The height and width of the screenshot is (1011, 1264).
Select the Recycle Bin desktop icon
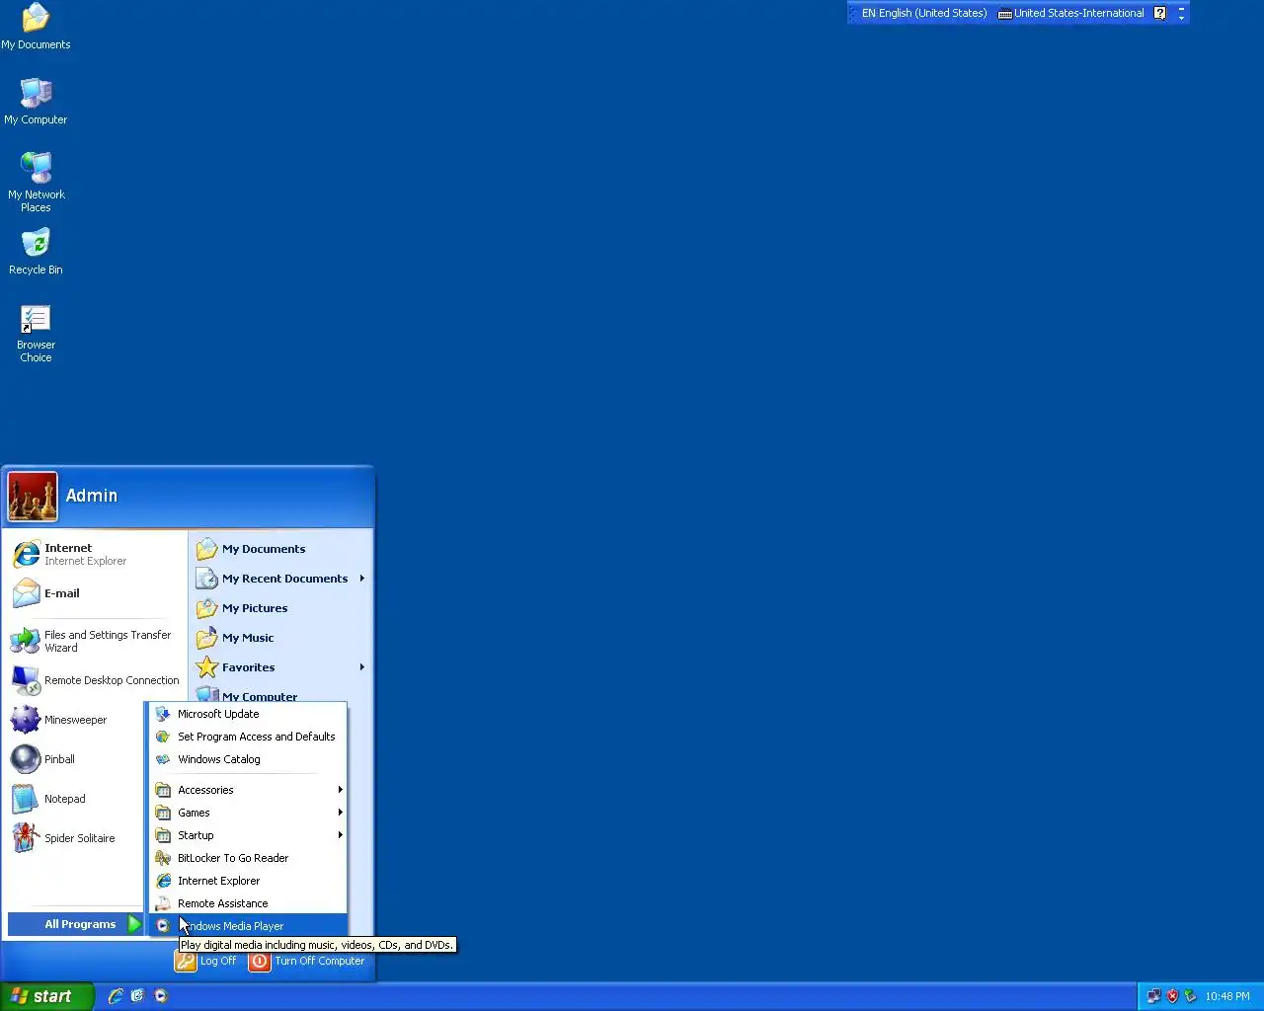click(x=36, y=252)
